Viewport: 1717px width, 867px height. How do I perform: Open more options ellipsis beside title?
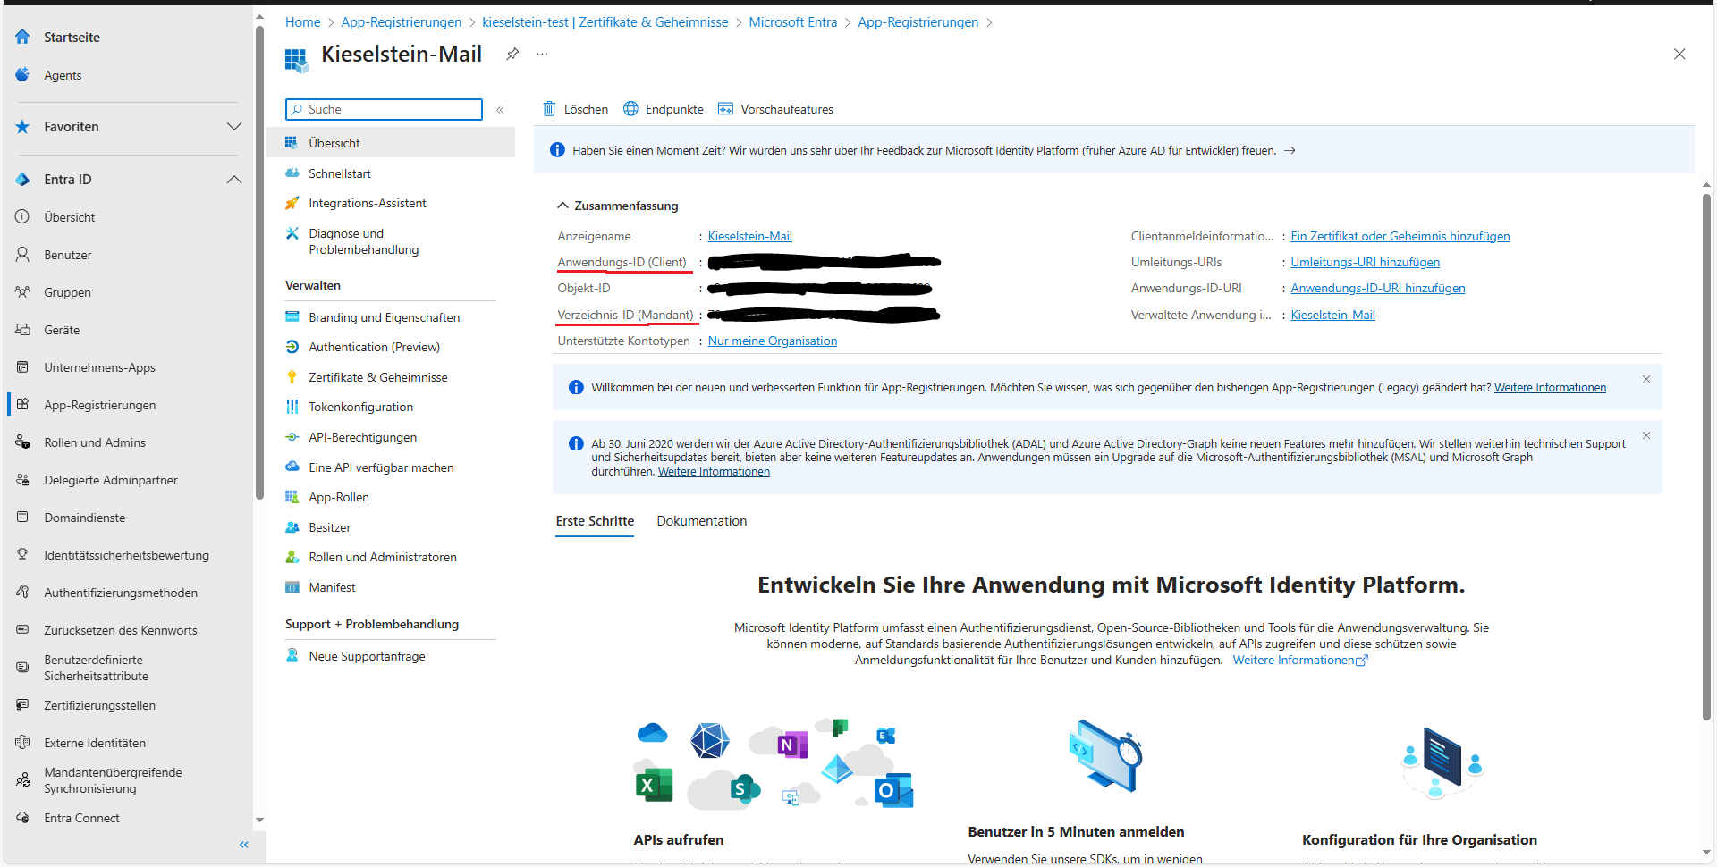pyautogui.click(x=542, y=54)
